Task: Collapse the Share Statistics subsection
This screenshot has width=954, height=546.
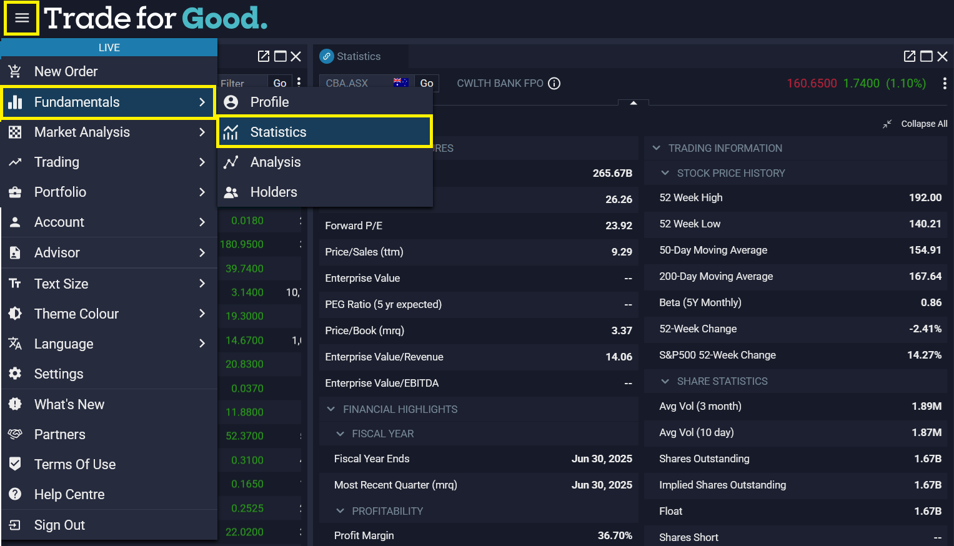Action: (x=665, y=381)
